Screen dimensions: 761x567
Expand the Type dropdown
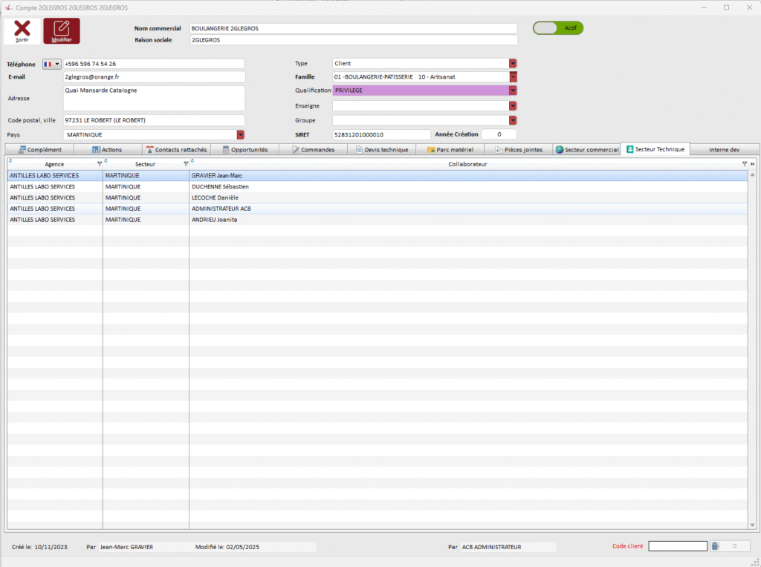513,64
